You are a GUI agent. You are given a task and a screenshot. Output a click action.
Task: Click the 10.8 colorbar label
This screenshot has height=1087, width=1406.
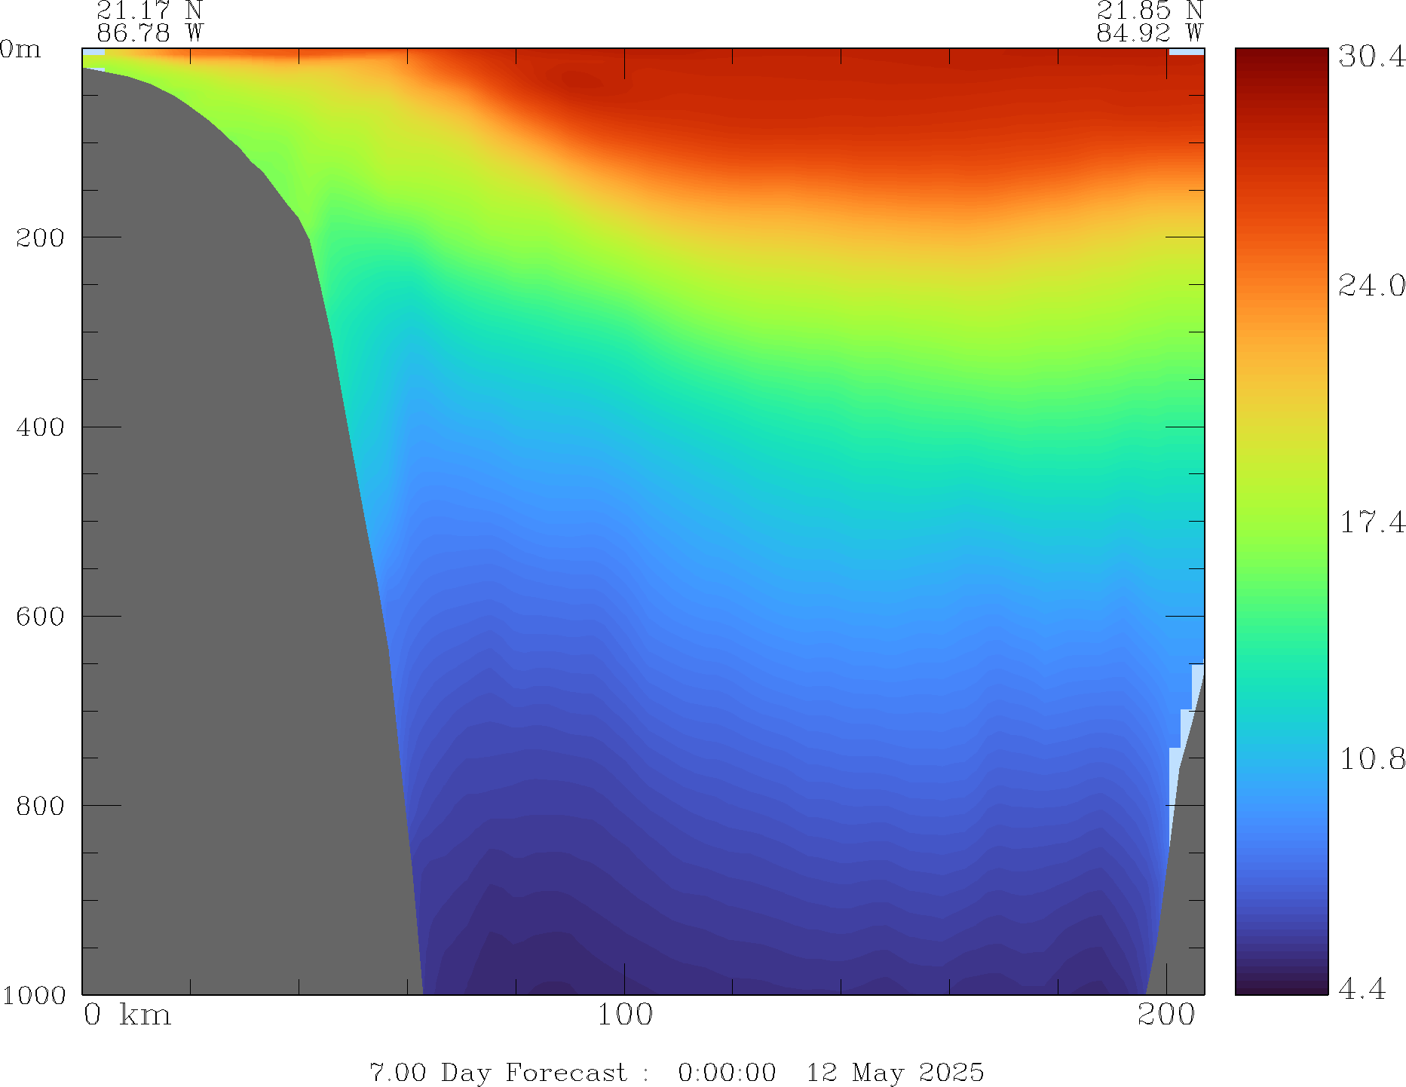[x=1371, y=758]
